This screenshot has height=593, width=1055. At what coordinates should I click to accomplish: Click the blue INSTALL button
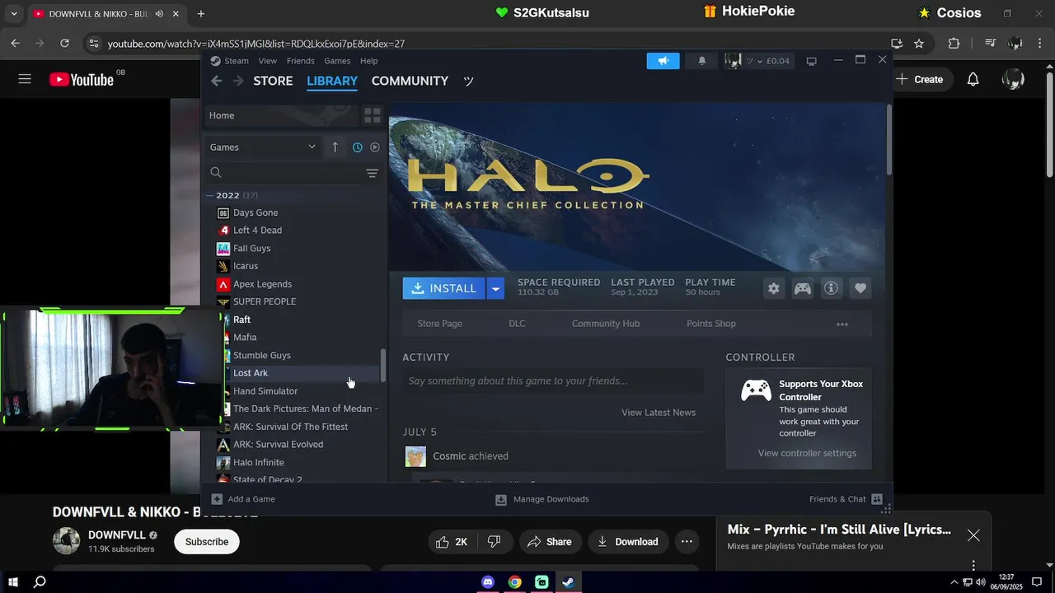pos(444,288)
